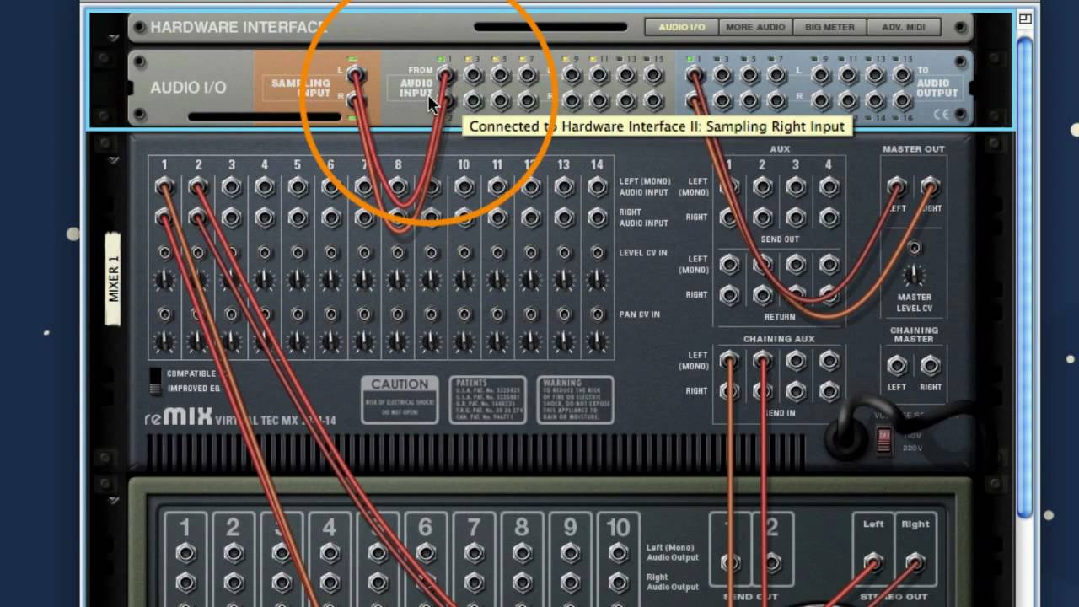Screen dimensions: 1079x607
Task: Click lower device output 1 left jack
Action: 185,554
